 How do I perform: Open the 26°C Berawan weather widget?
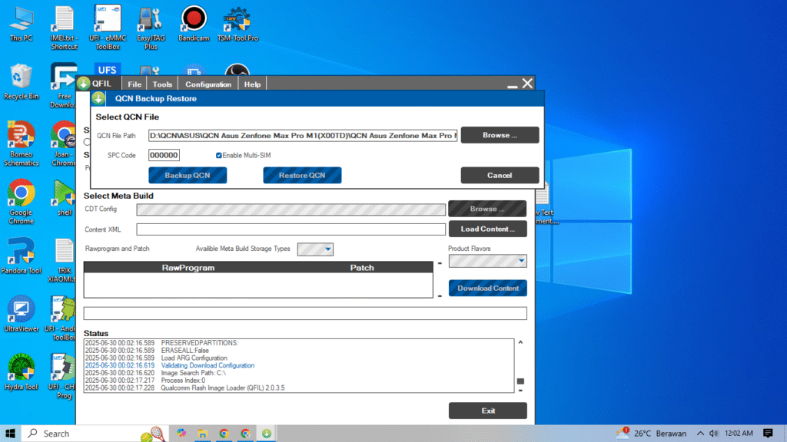tap(651, 434)
